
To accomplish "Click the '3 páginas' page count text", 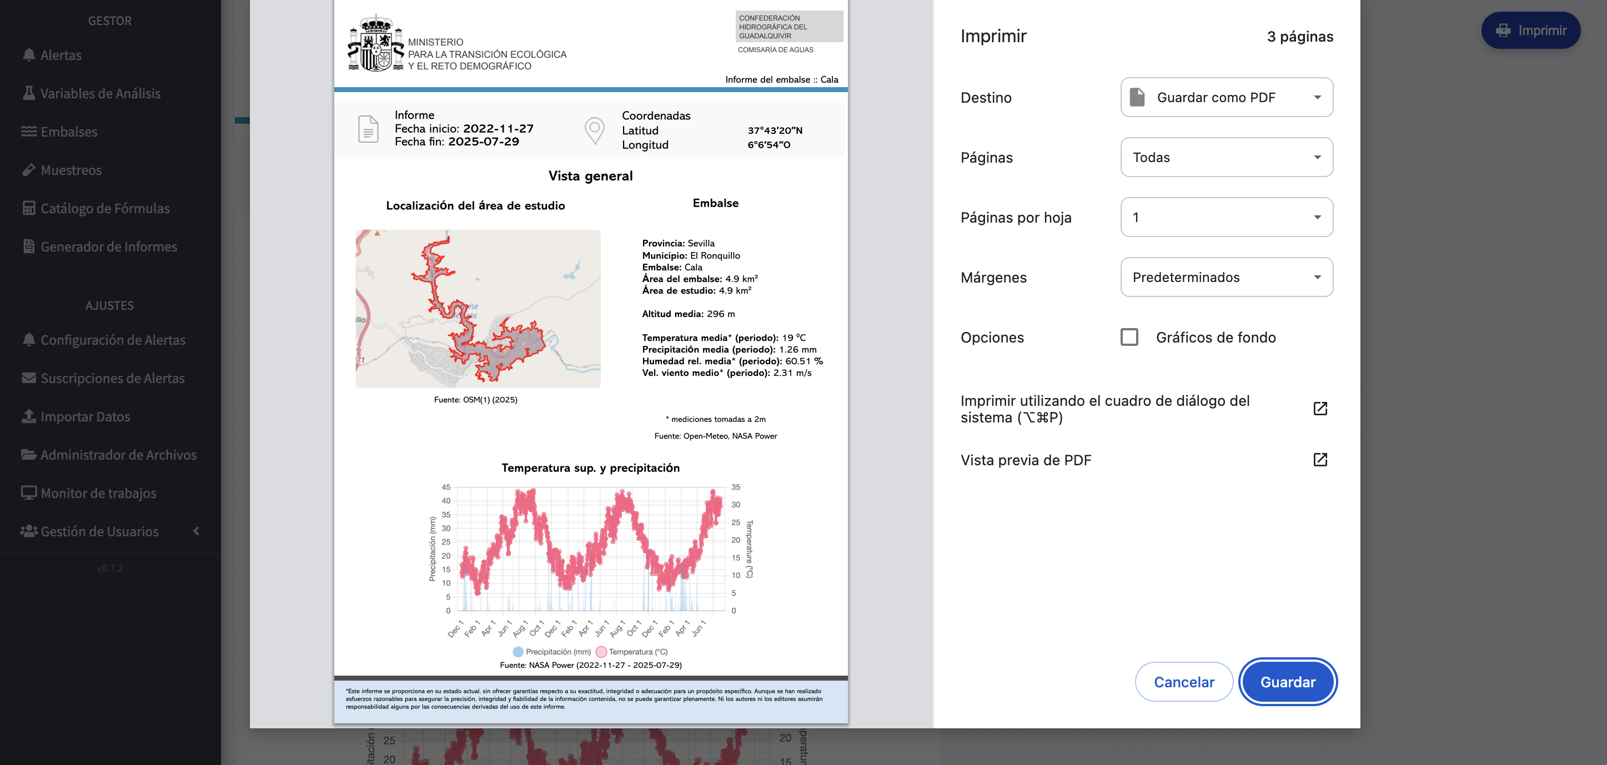I will click(x=1300, y=36).
